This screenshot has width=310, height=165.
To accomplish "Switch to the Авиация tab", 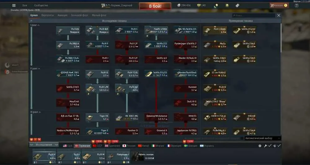I will pyautogui.click(x=63, y=15).
